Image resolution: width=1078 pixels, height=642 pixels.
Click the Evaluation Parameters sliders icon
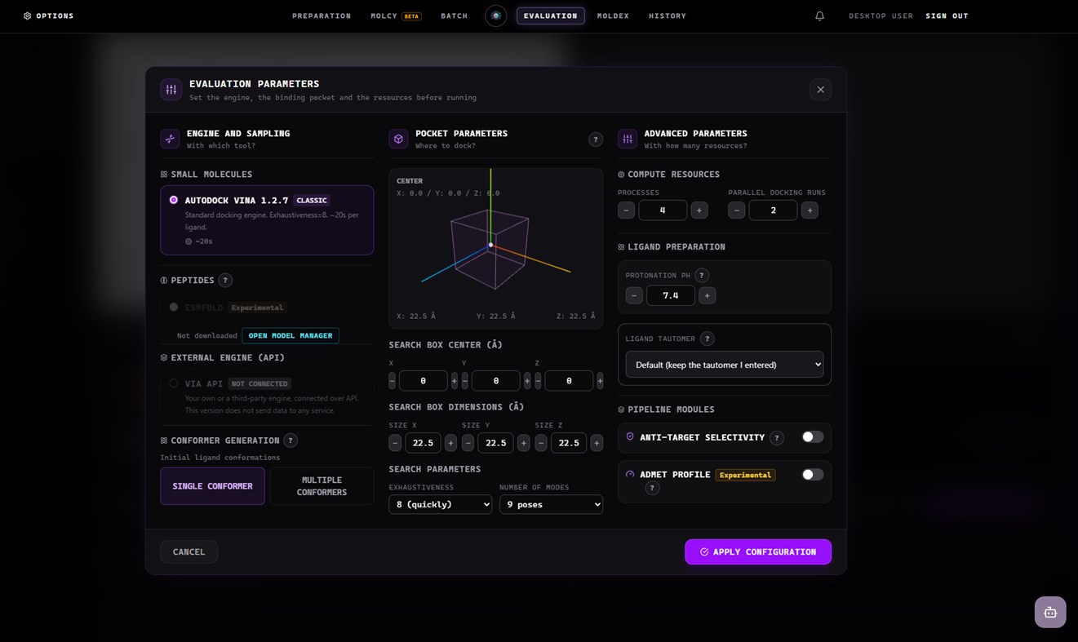[171, 90]
